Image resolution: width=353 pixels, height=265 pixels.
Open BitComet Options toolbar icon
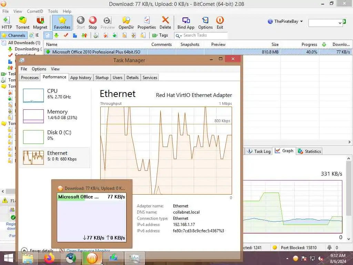pyautogui.click(x=205, y=23)
